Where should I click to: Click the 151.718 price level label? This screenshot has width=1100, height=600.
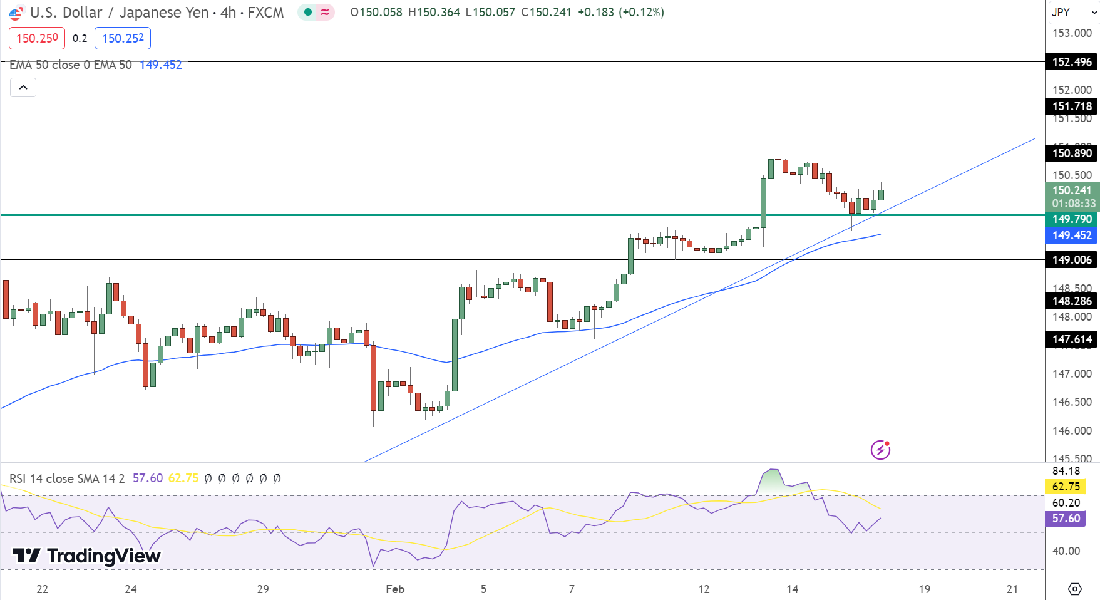coord(1072,106)
